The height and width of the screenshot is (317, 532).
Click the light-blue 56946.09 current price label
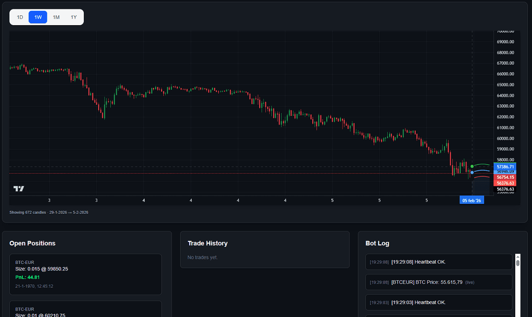[x=505, y=171]
